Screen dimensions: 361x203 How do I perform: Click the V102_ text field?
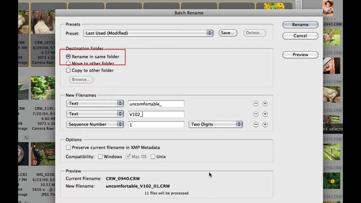tap(156, 114)
